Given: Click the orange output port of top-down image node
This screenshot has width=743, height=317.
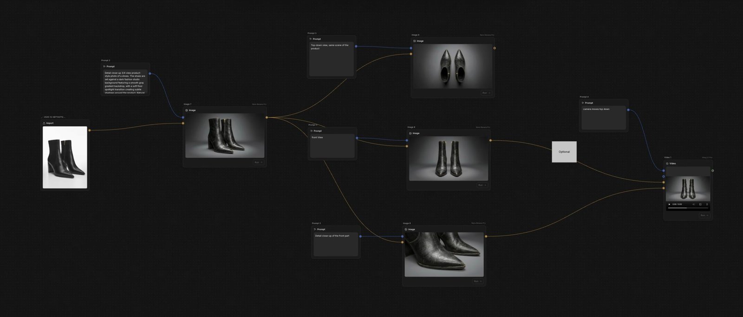Looking at the screenshot, I should 495,48.
